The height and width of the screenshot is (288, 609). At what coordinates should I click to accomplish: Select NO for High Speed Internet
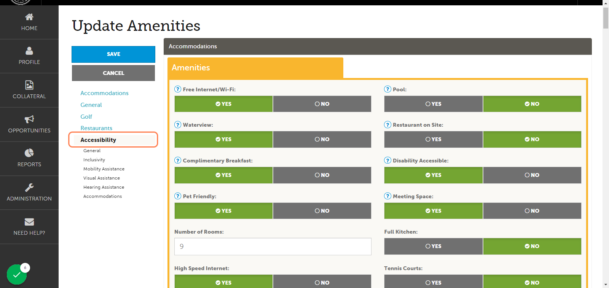pyautogui.click(x=322, y=282)
